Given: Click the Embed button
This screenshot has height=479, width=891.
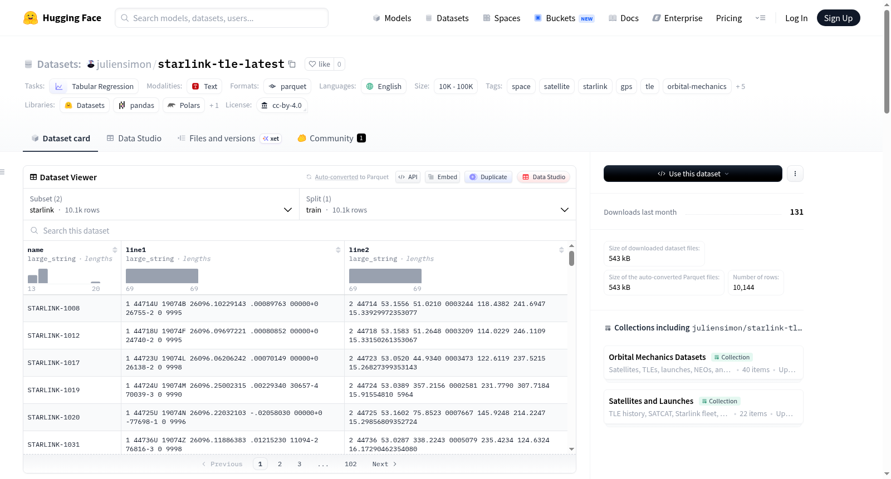Looking at the screenshot, I should pos(442,177).
